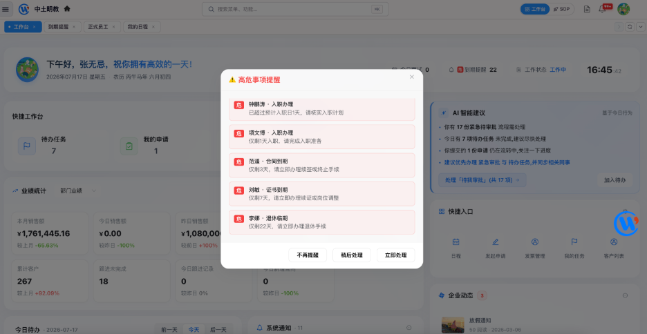Close the 正式员工 tab
Screen dimensions: 647x334
coord(113,27)
